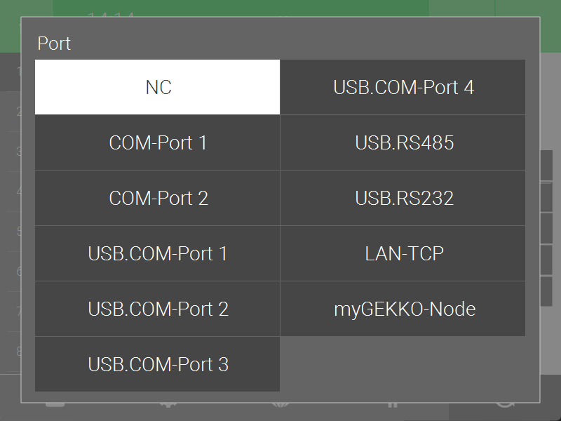561x421 pixels.
Task: Select USB.COM-Port 1
Action: tap(158, 253)
